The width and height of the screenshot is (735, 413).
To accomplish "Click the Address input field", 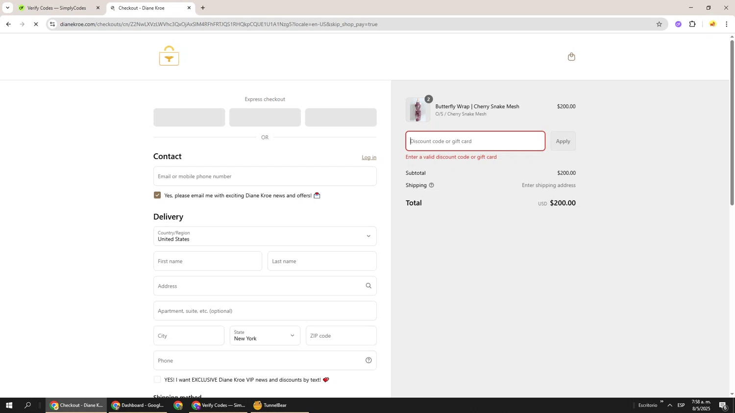I will pyautogui.click(x=265, y=286).
